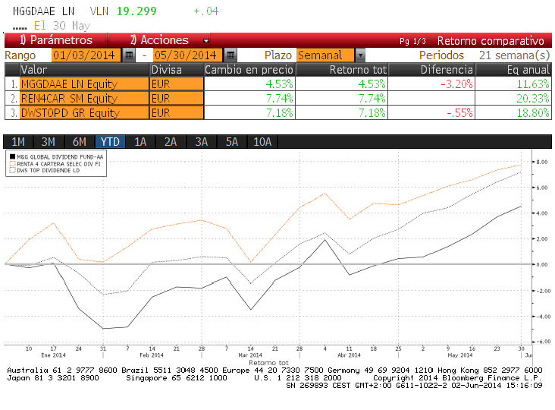Click the -3.20% difference value
The height and width of the screenshot is (410, 555).
pyautogui.click(x=456, y=84)
